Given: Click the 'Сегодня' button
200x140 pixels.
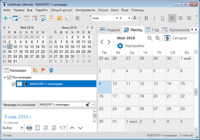Looking at the screenshot, I should point(176,38).
